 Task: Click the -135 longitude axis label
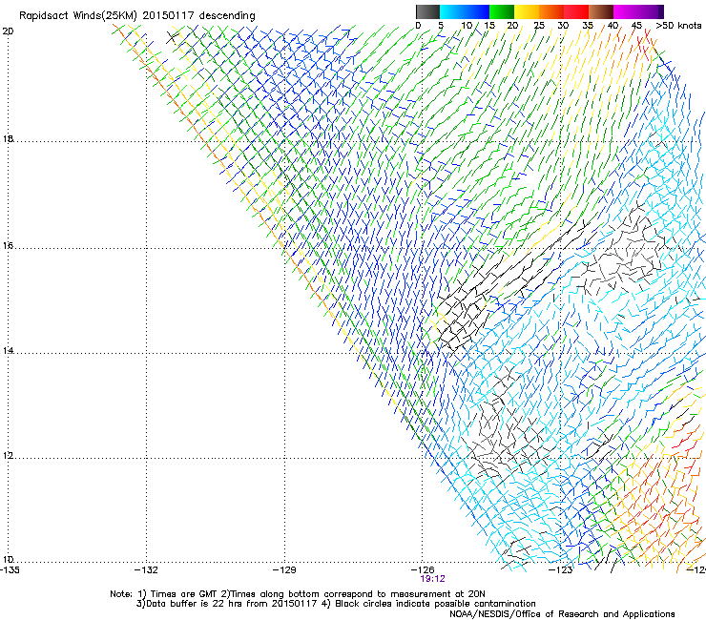[10, 570]
